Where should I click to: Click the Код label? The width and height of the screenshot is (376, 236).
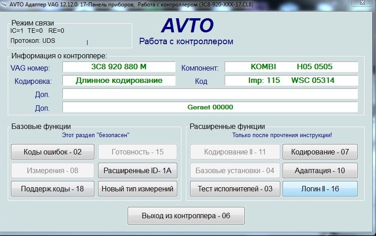[201, 81]
